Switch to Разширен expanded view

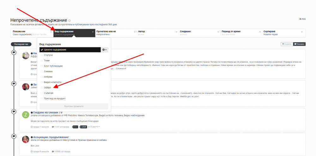click(x=299, y=44)
